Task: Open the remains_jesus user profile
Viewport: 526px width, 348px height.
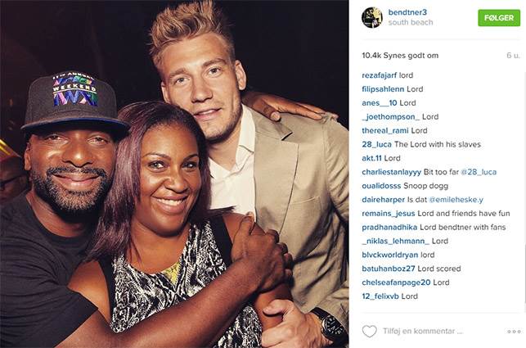Action: pos(388,213)
